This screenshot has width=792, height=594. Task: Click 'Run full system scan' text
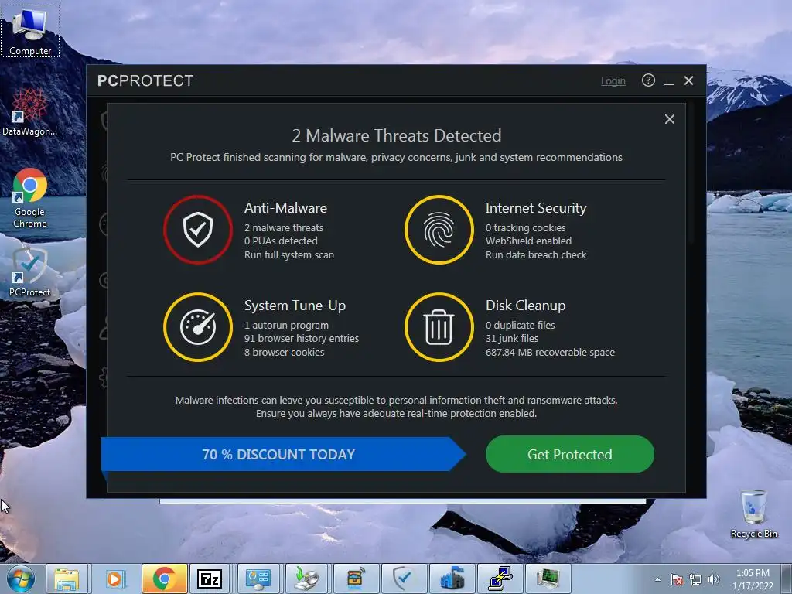point(289,254)
